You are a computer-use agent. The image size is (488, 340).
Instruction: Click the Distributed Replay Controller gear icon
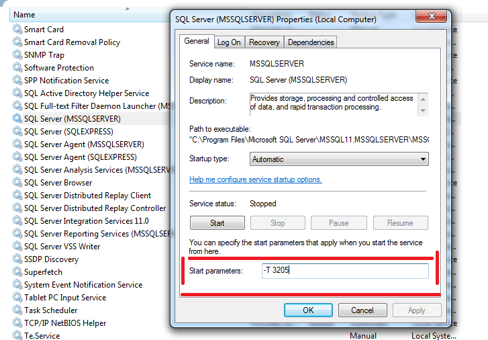[x=17, y=208]
